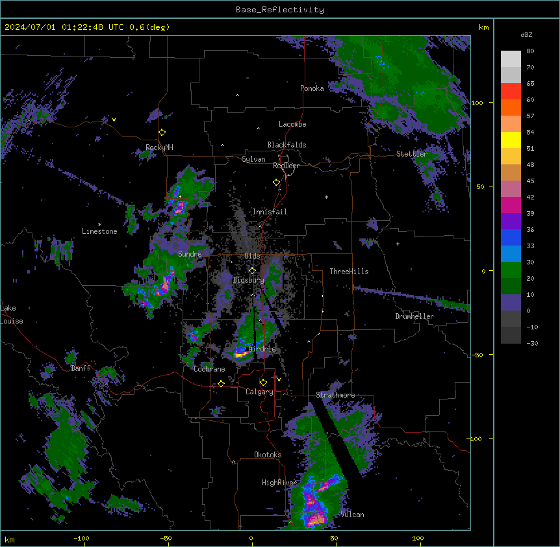560x547 pixels.
Task: Click the Sundre city label
Action: point(190,254)
